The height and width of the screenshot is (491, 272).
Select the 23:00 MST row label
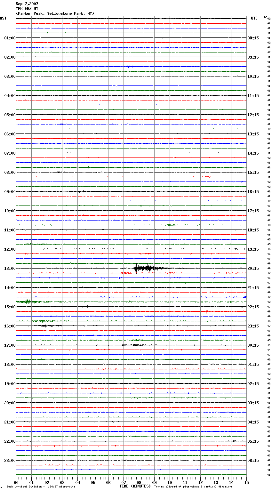tap(10, 461)
